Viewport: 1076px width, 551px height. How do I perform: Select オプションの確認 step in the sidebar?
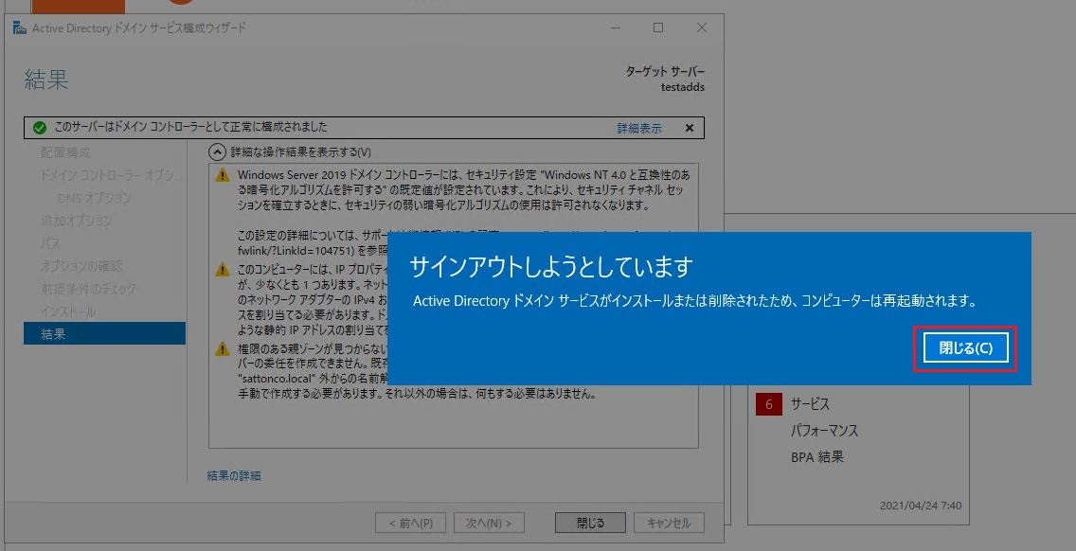[81, 265]
